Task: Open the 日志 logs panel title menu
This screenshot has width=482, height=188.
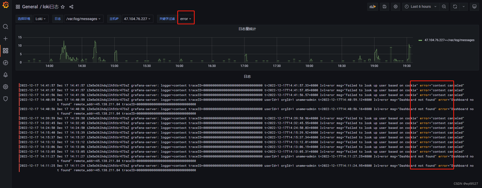Action: point(247,76)
